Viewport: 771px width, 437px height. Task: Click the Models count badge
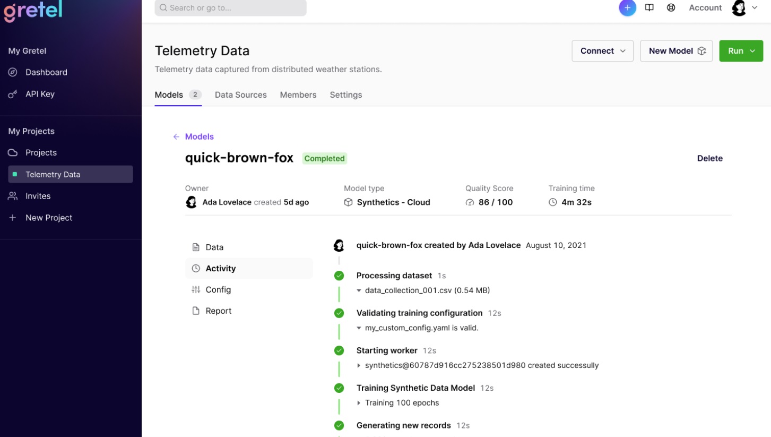pos(195,95)
